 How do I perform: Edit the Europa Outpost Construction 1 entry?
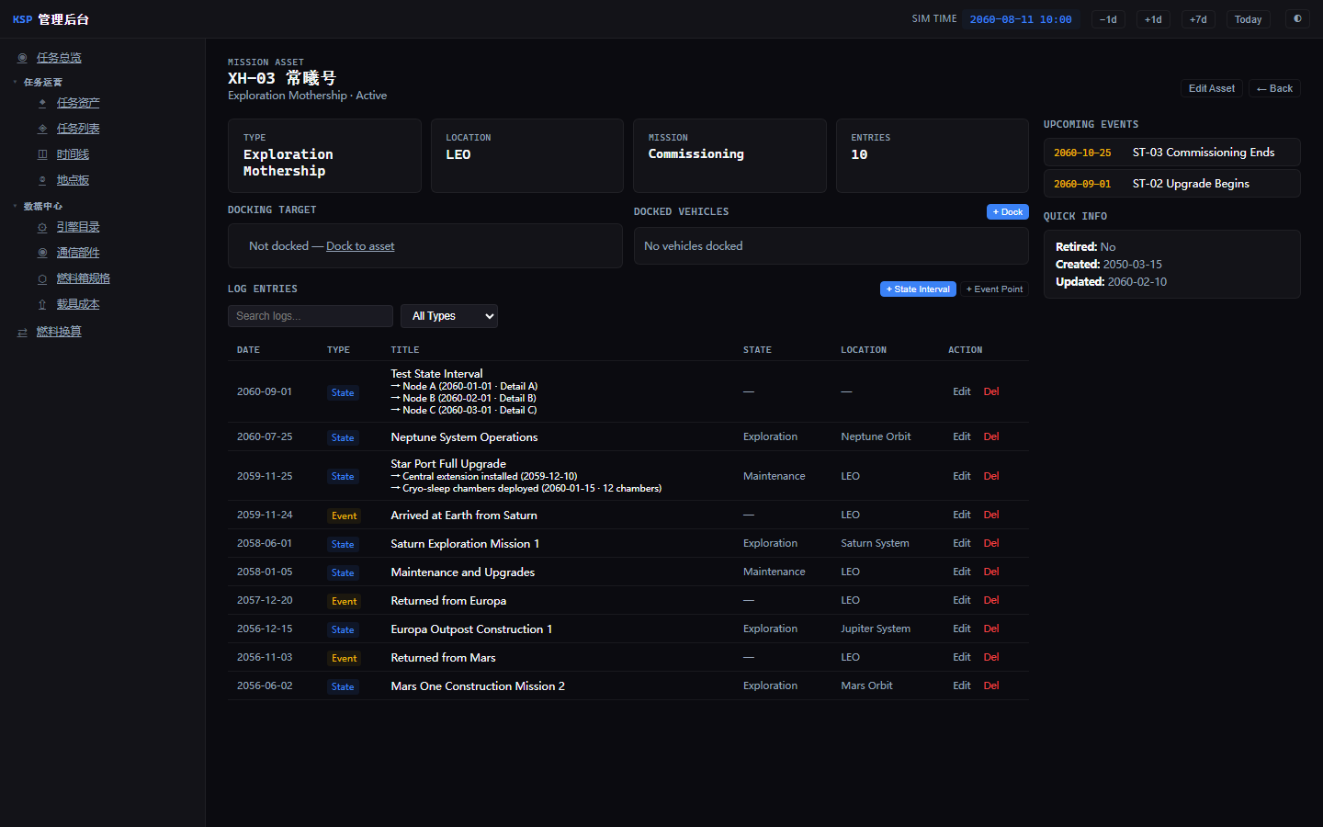962,629
